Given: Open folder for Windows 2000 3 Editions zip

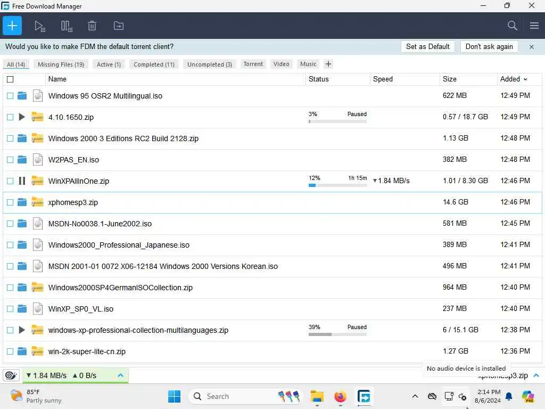Looking at the screenshot, I should pos(22,138).
